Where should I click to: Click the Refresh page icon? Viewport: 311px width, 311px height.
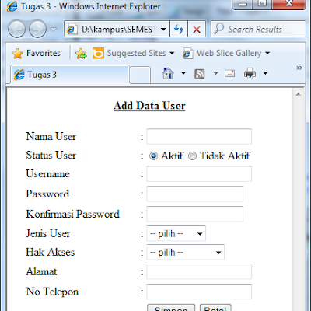point(179,29)
